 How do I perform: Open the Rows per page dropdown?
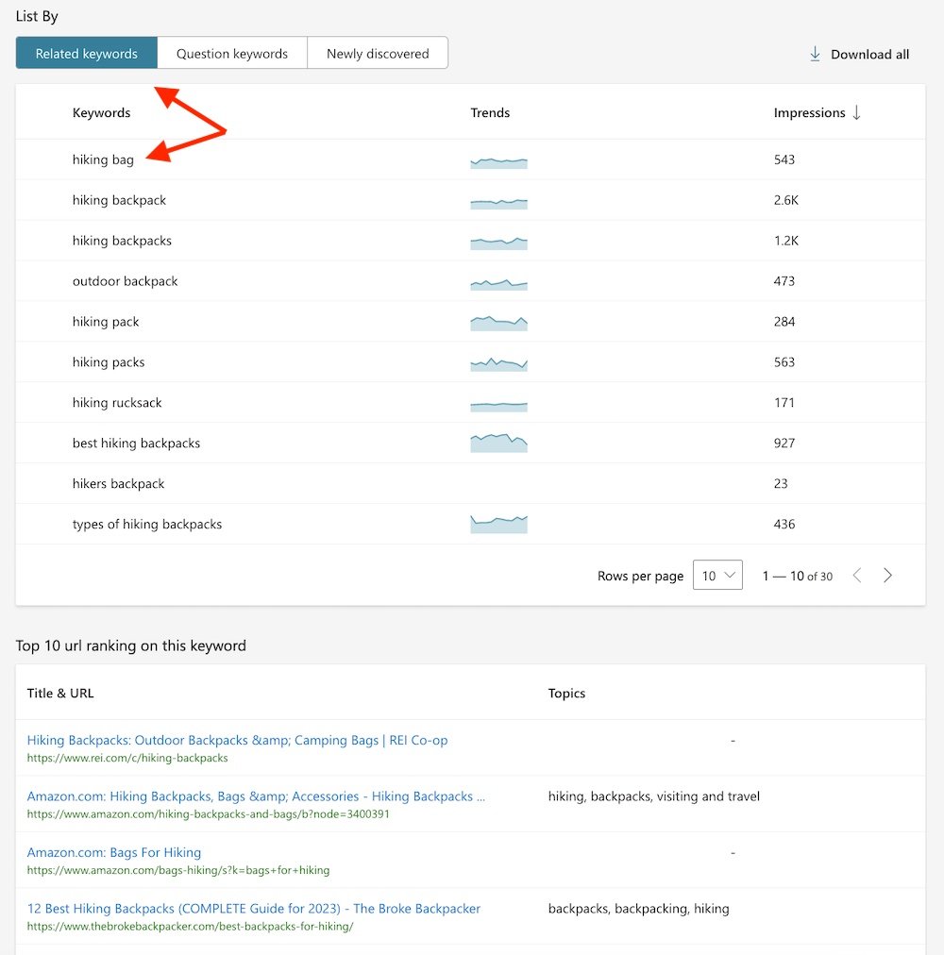coord(717,576)
